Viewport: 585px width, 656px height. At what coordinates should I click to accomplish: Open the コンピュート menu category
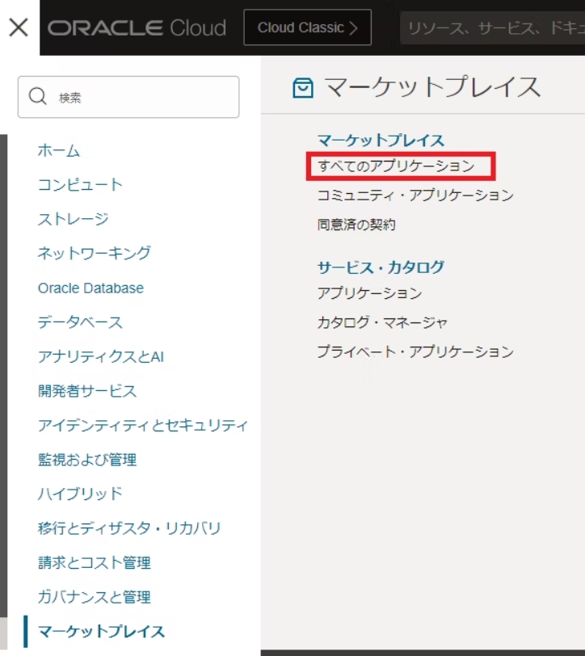80,184
